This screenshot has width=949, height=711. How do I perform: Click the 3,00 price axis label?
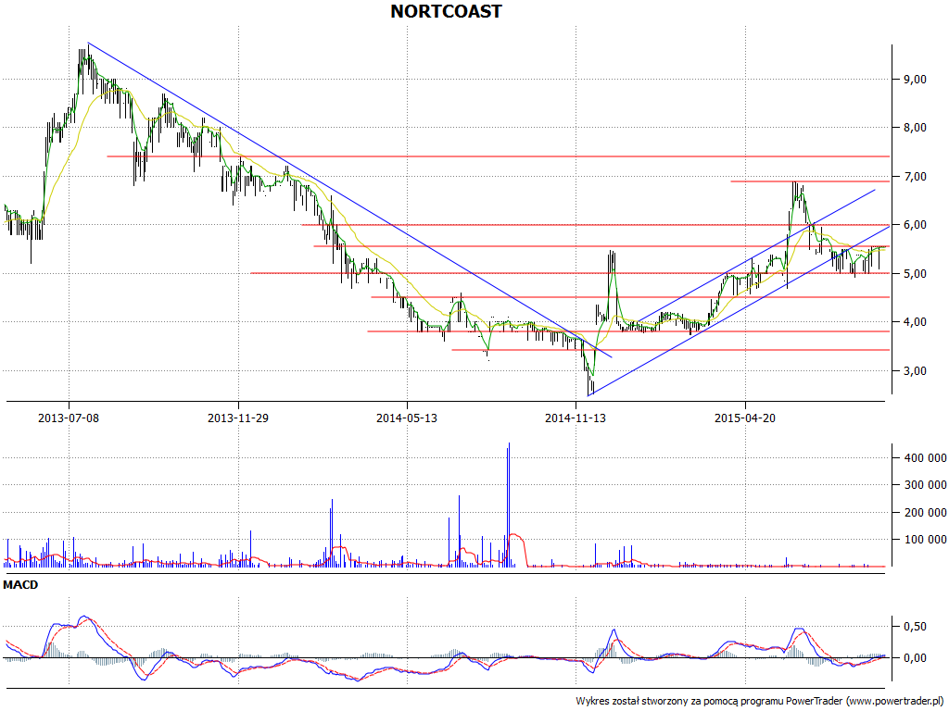tap(915, 371)
